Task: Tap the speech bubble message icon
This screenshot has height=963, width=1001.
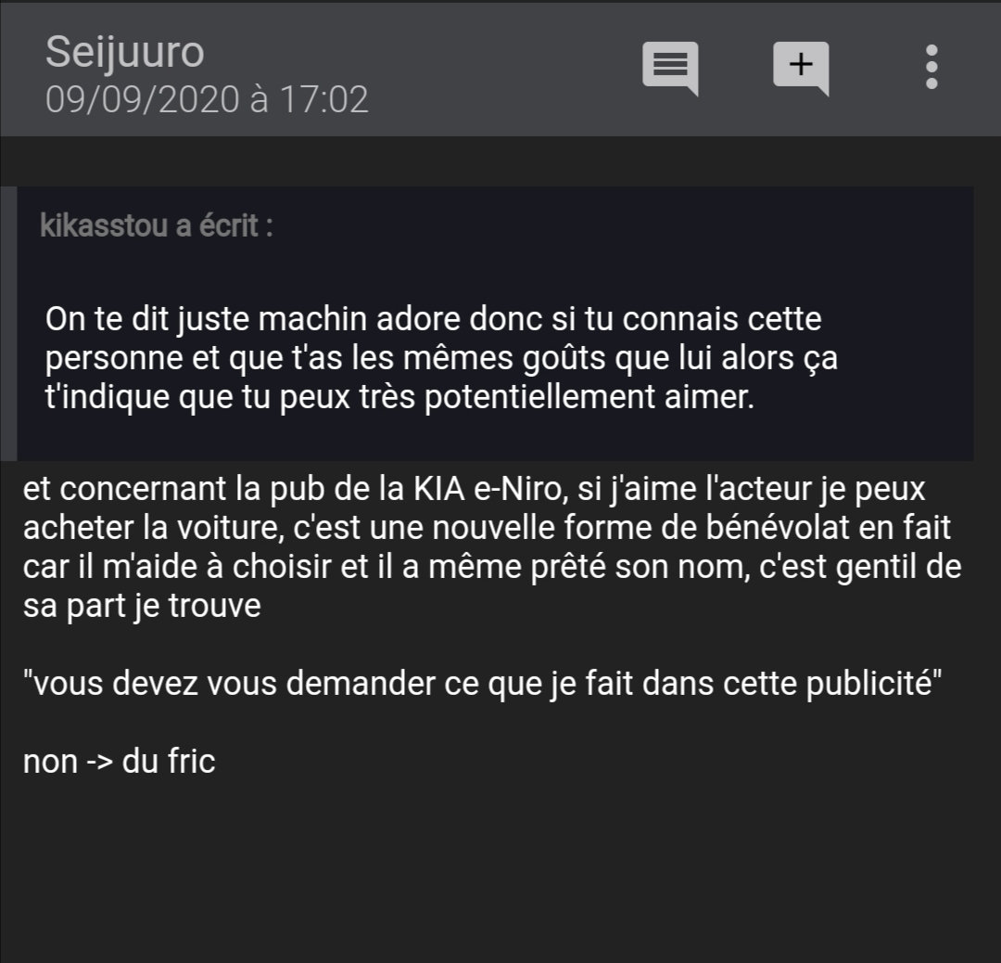Action: 669,69
